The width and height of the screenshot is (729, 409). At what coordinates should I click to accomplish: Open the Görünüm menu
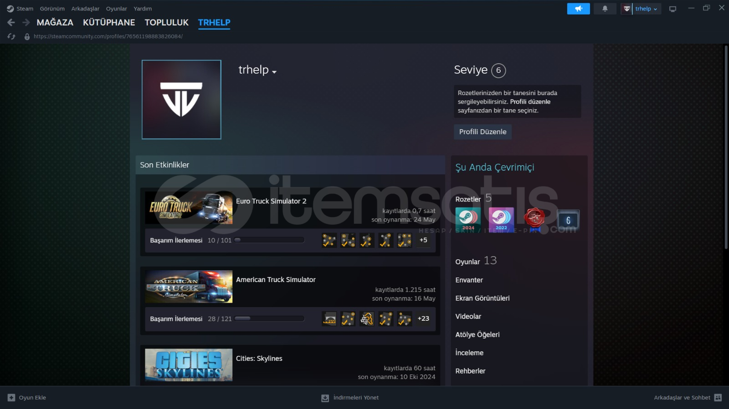click(52, 9)
